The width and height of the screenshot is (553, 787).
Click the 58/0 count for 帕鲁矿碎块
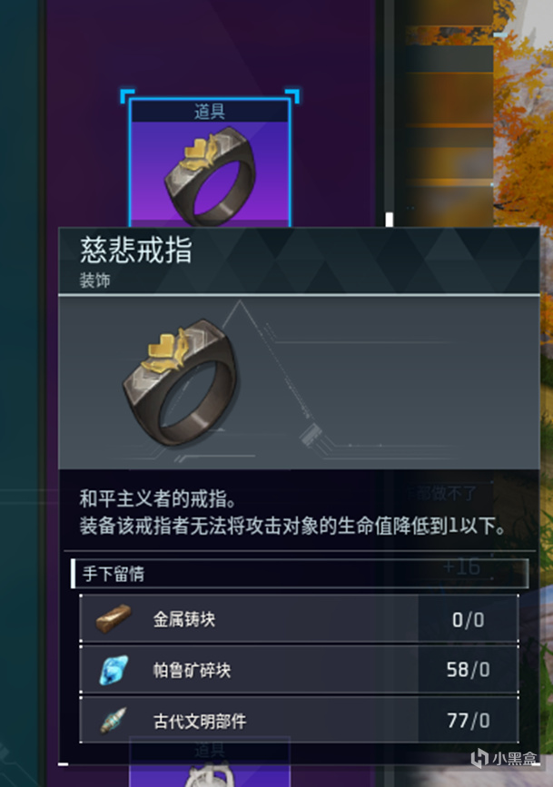[x=469, y=670]
